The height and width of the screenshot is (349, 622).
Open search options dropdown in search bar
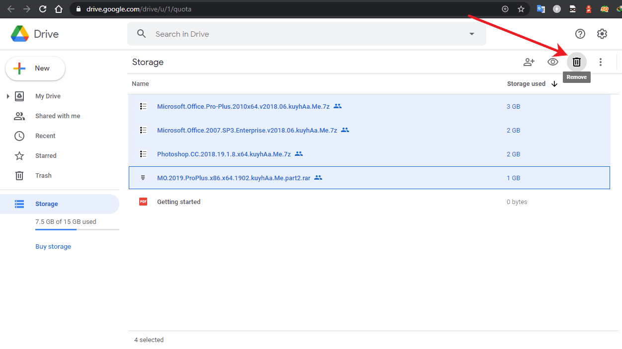tap(471, 34)
